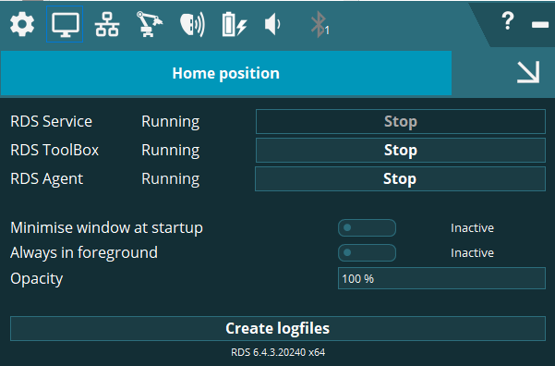Click the Create logfiles button
This screenshot has height=366, width=555.
click(x=278, y=328)
